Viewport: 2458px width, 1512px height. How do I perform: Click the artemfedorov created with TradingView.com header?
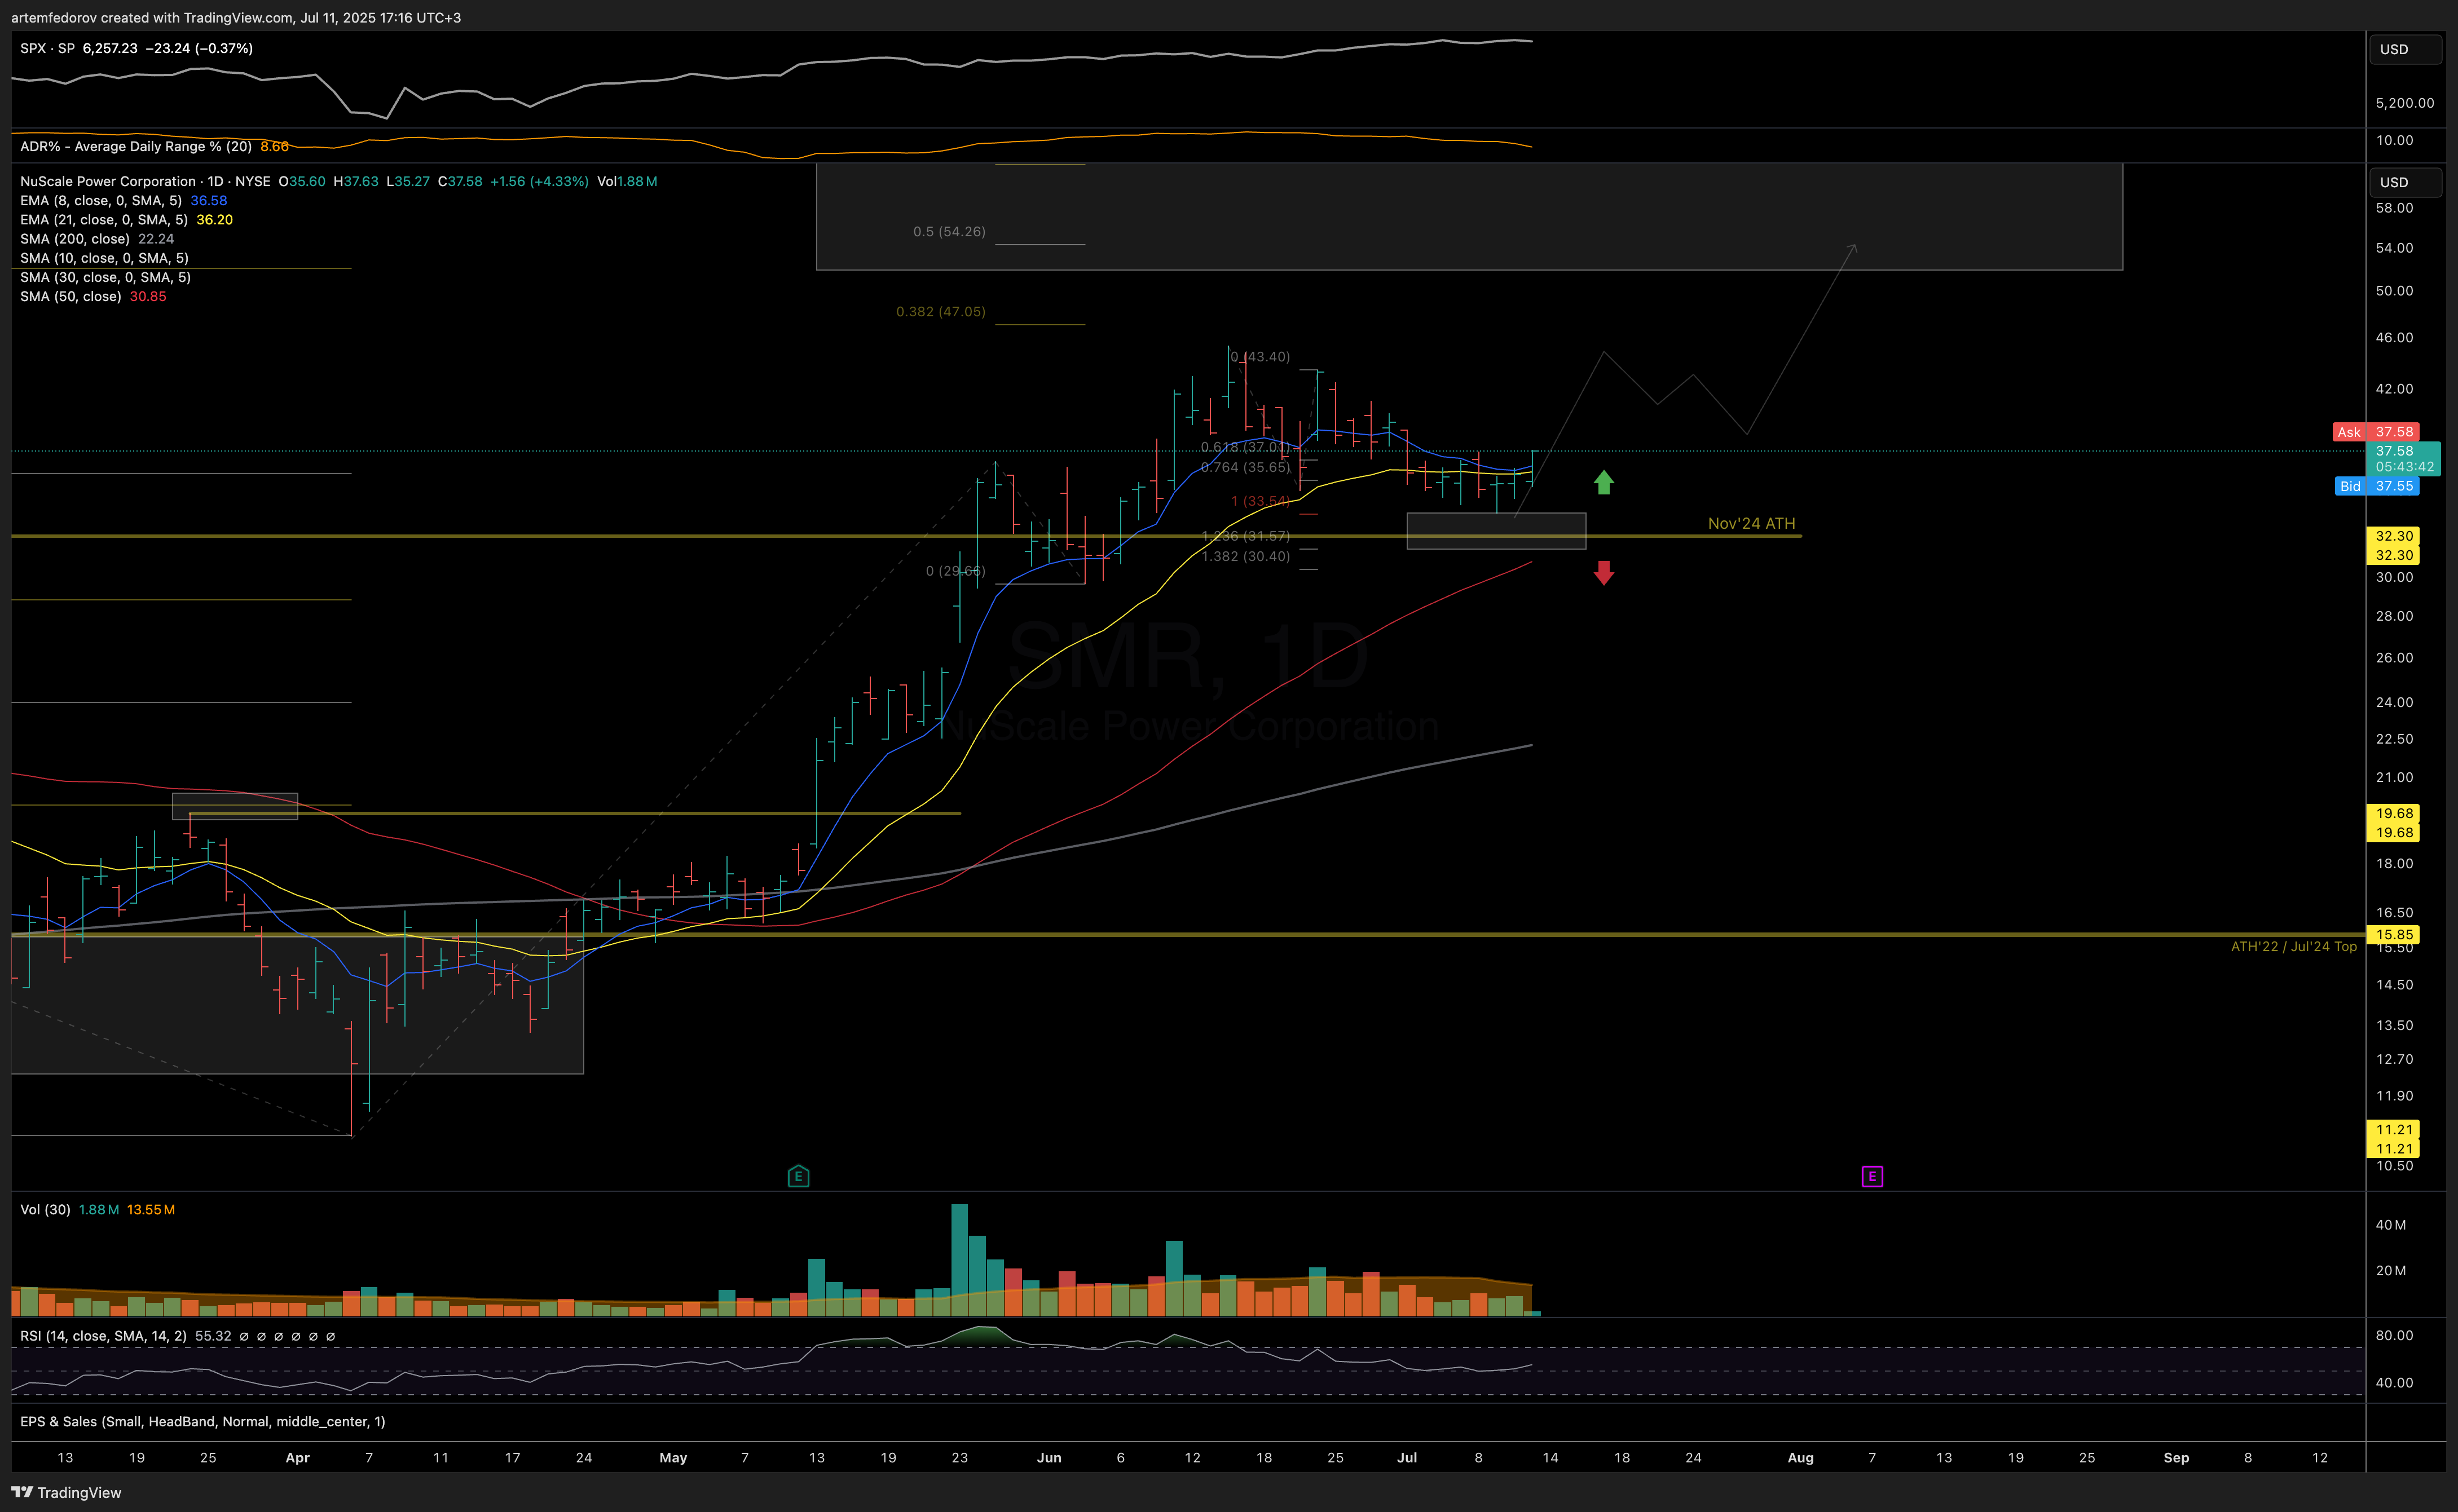[x=235, y=17]
